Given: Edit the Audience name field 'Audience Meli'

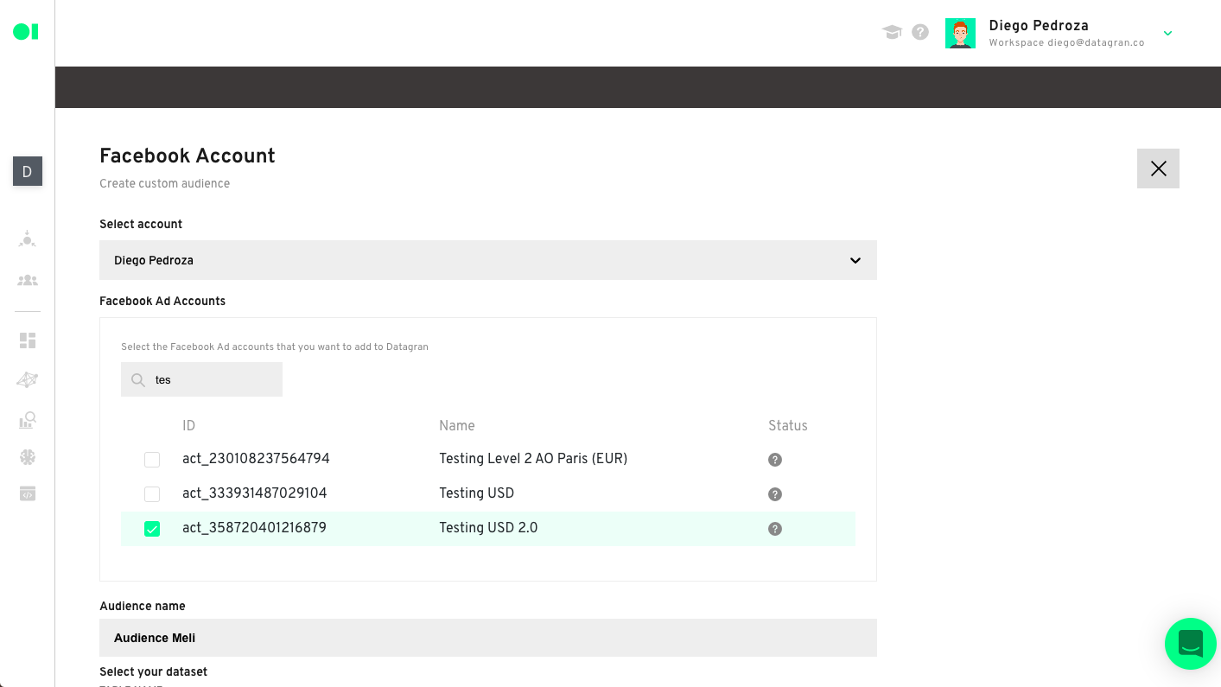Looking at the screenshot, I should point(488,638).
